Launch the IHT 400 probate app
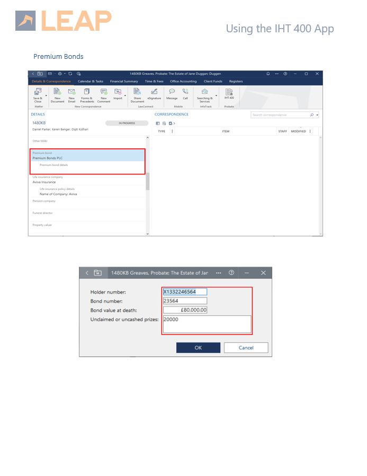The height and width of the screenshot is (476, 367). pyautogui.click(x=229, y=92)
